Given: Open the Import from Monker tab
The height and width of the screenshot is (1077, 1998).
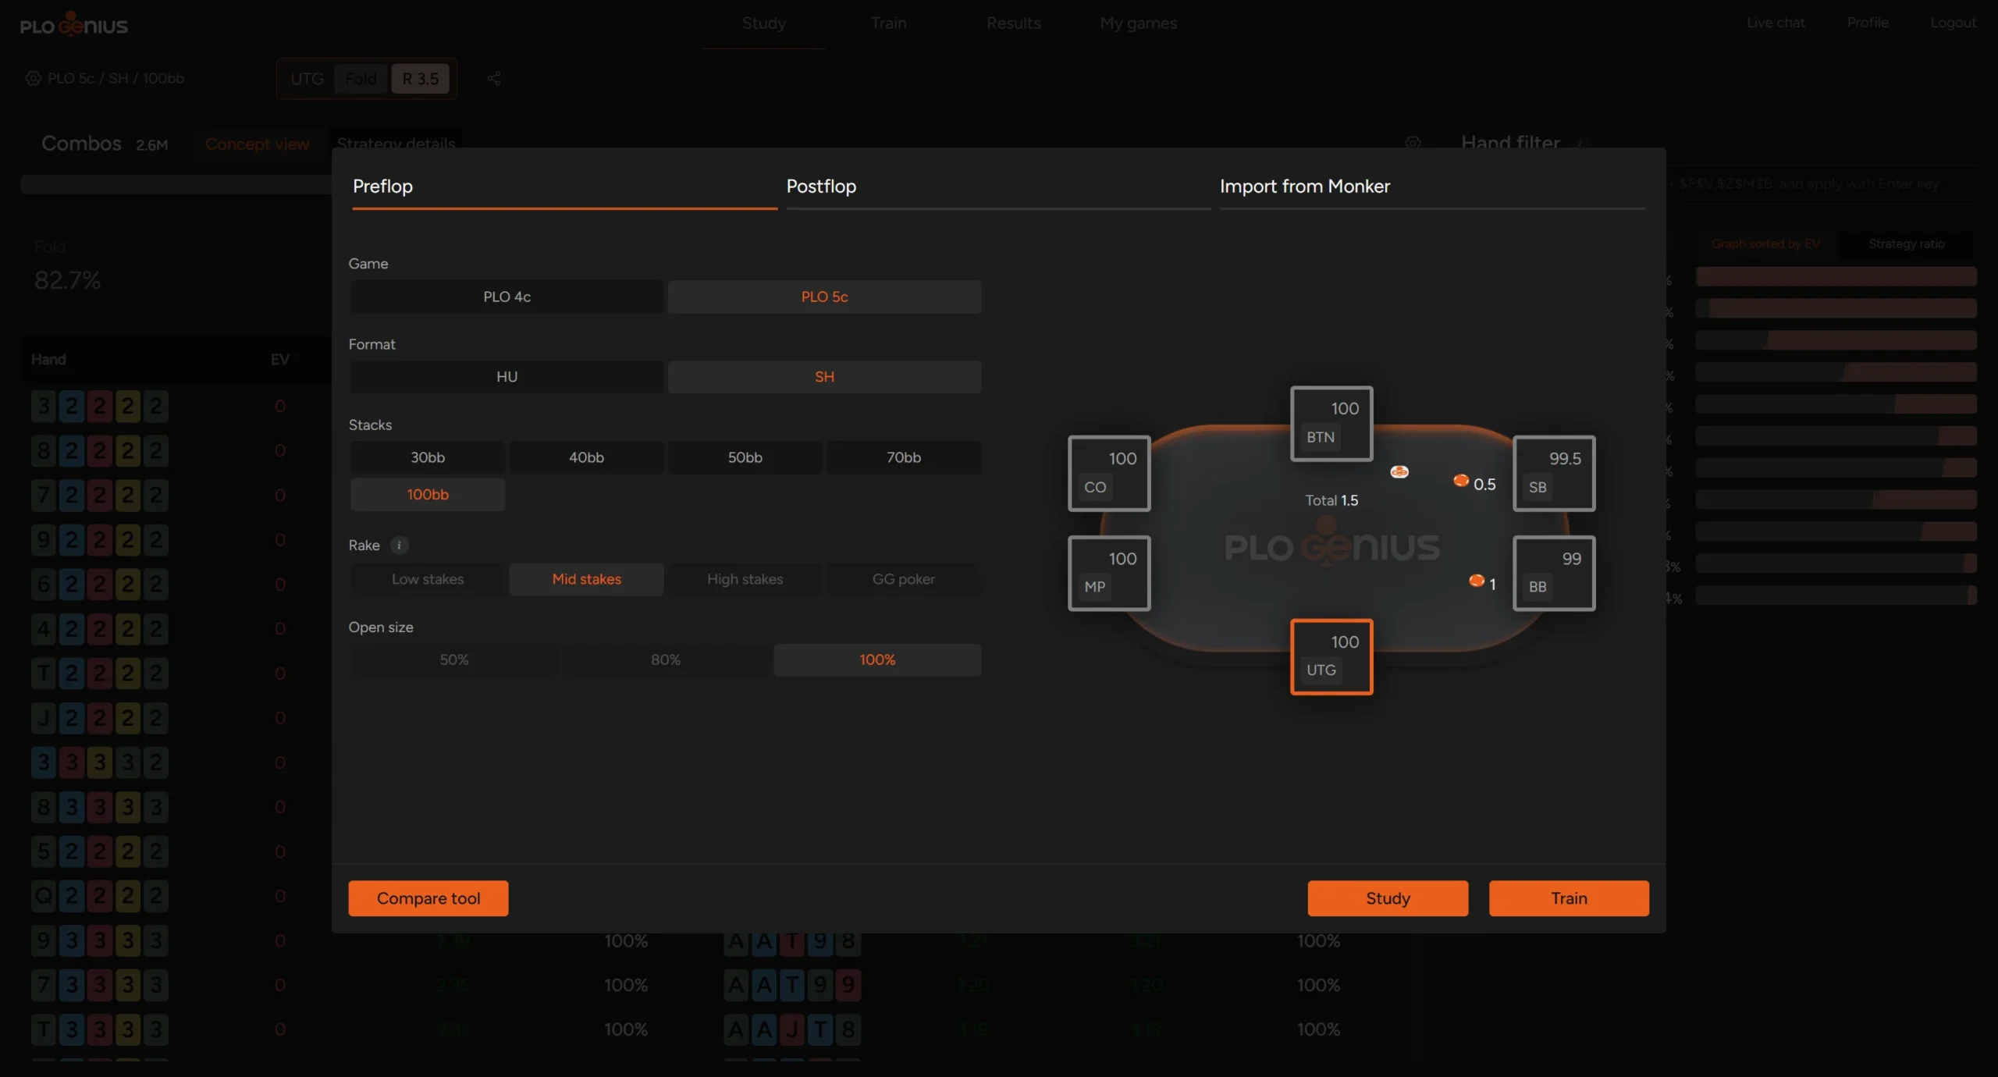Looking at the screenshot, I should 1304,187.
